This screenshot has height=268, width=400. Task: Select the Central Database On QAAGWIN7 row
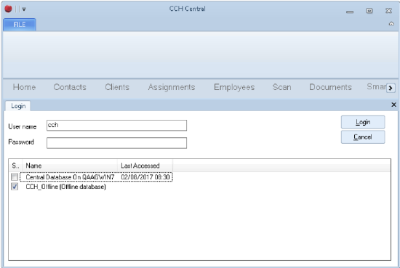tap(96, 176)
